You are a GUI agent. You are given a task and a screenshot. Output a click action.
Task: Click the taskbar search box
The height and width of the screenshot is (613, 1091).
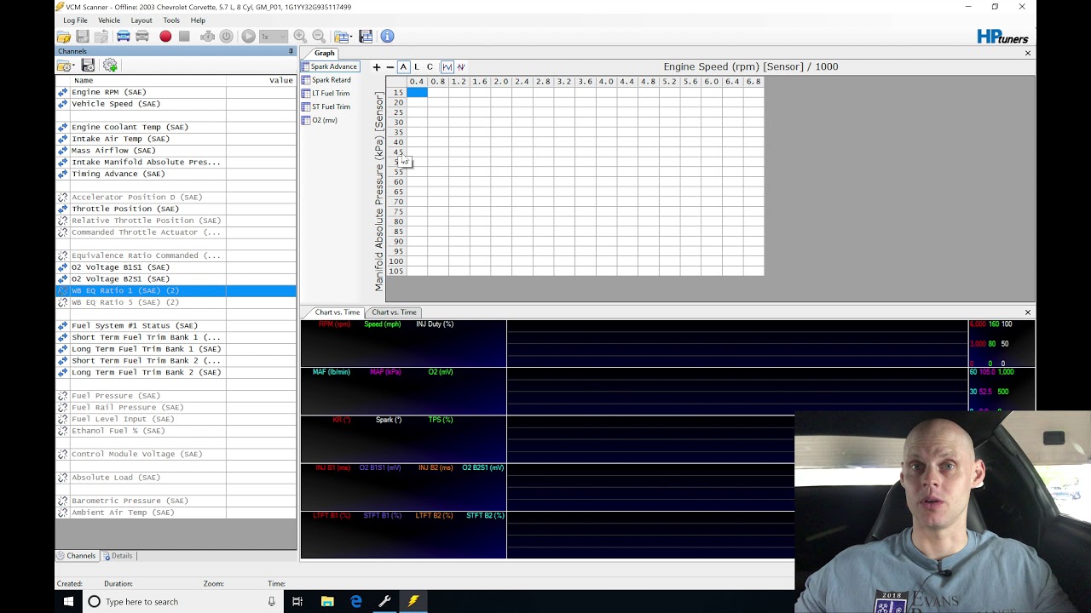182,602
